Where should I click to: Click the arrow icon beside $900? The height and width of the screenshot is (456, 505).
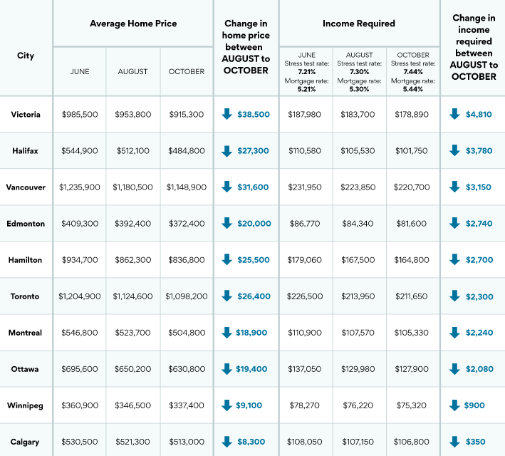[x=454, y=405]
